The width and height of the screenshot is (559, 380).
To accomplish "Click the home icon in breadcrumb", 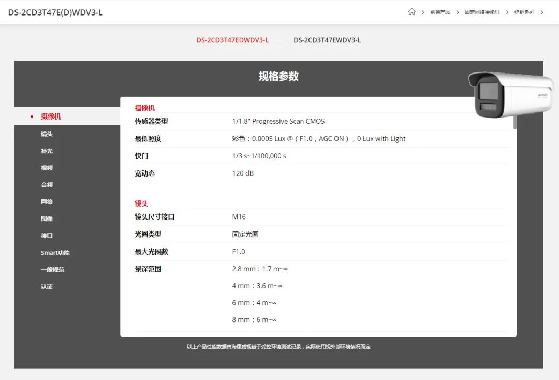I will [411, 12].
